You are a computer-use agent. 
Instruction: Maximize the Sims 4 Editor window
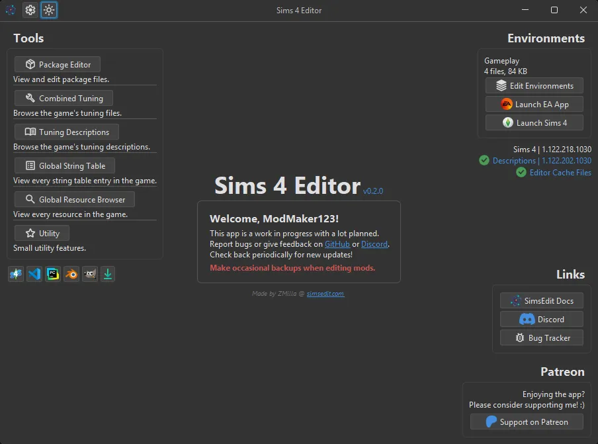click(x=554, y=10)
